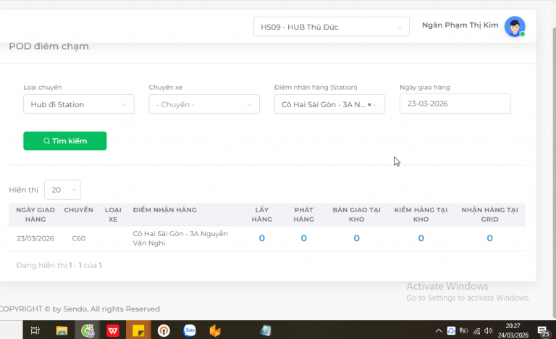The height and width of the screenshot is (339, 556).
Task: Click the Tìm kiếm search button
Action: pos(65,141)
